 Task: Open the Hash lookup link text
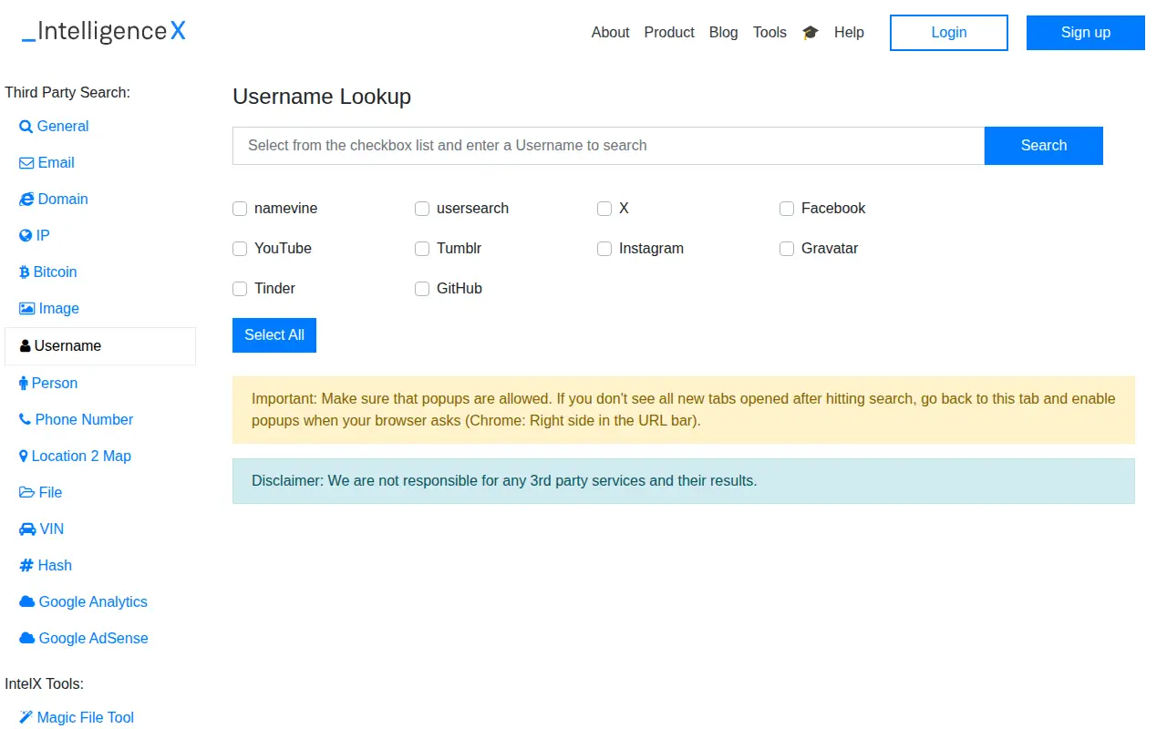(x=55, y=566)
